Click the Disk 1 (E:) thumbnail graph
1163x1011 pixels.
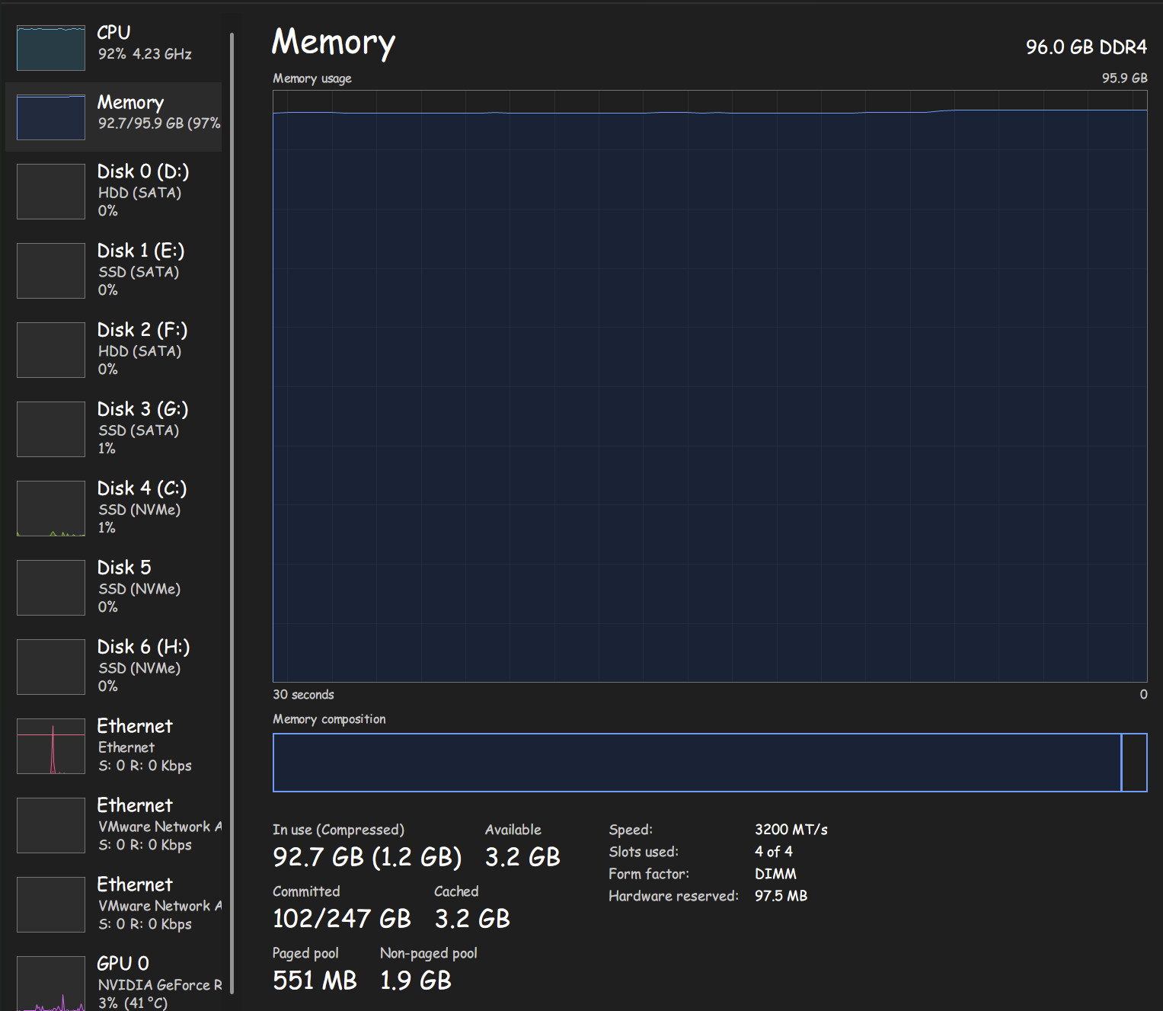(51, 270)
